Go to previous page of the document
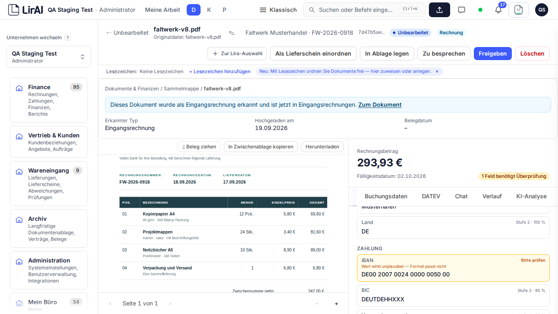The height and width of the screenshot is (314, 558). pos(110,303)
